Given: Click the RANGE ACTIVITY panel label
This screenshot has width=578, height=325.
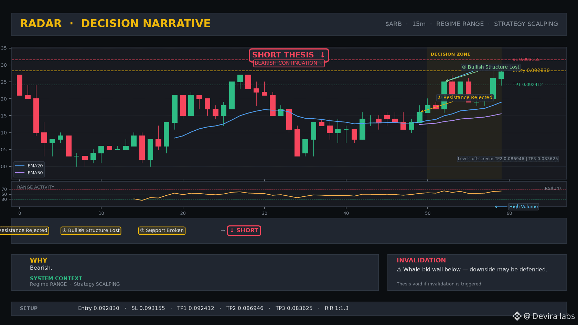Looking at the screenshot, I should 36,187.
